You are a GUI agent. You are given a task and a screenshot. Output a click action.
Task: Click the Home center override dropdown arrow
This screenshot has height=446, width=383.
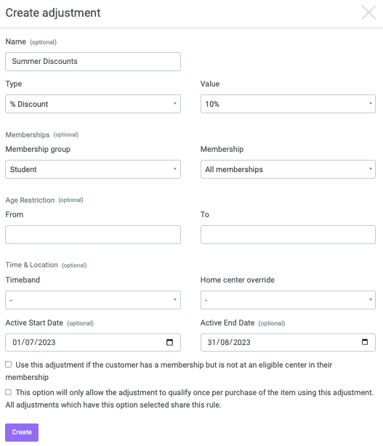370,299
